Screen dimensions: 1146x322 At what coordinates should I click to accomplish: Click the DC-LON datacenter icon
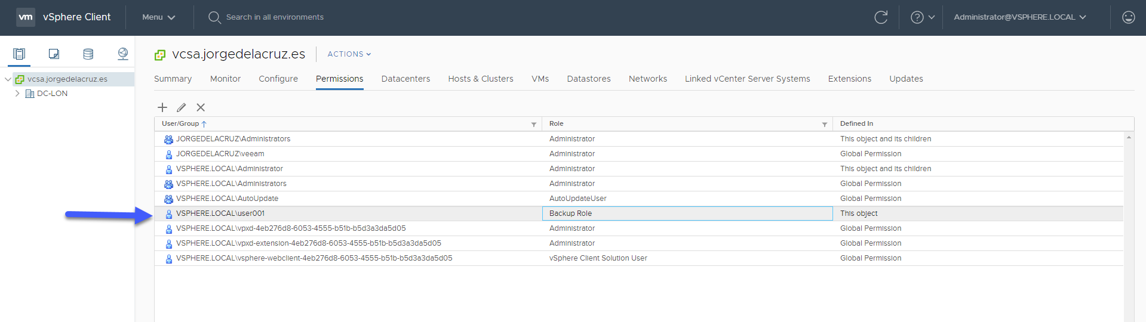pyautogui.click(x=30, y=94)
